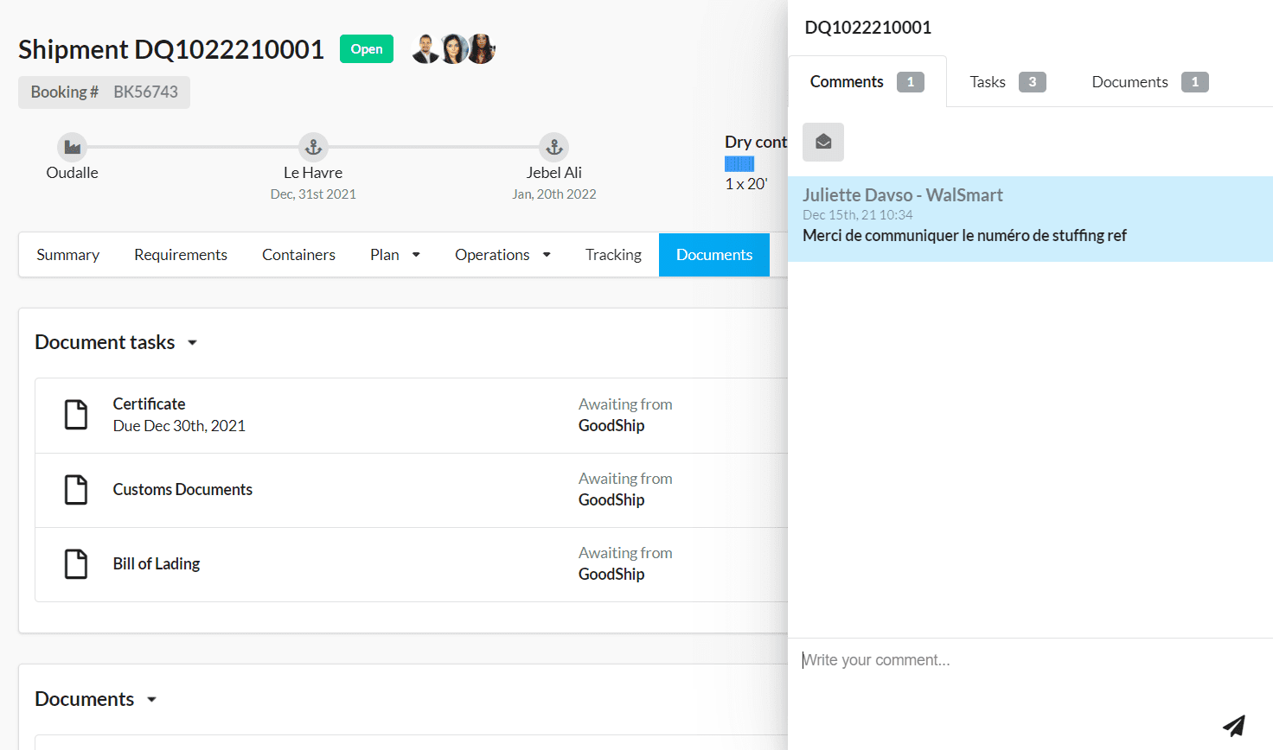
Task: Expand the Operations dropdown menu
Action: coord(502,255)
